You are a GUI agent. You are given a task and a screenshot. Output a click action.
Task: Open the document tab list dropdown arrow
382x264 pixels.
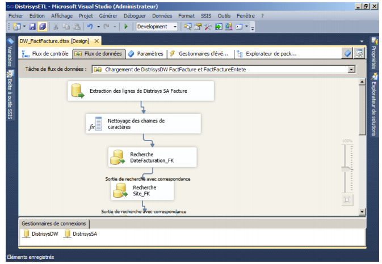362,41
